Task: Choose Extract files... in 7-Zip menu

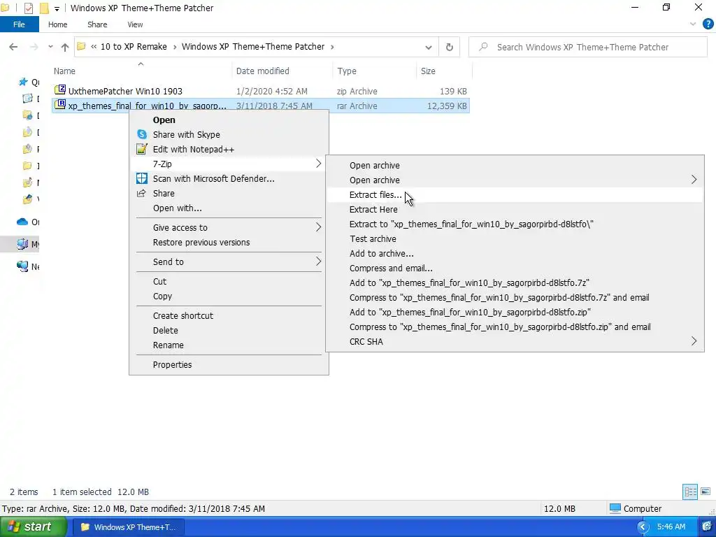Action: pos(515,194)
